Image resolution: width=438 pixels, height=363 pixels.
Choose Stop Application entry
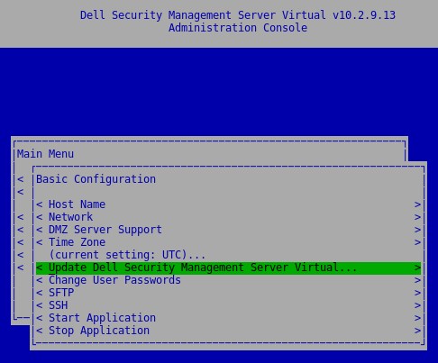[228, 331]
